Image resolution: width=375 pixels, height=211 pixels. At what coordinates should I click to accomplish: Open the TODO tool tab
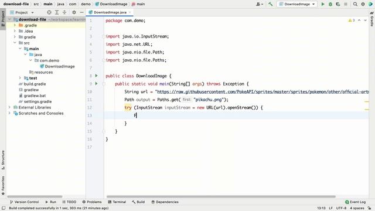[69, 202]
